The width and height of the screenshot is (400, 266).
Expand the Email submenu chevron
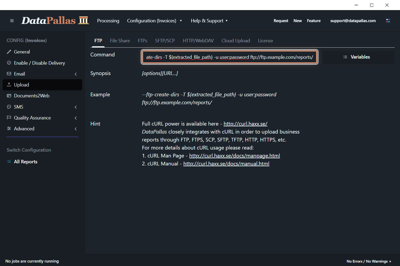(x=76, y=74)
